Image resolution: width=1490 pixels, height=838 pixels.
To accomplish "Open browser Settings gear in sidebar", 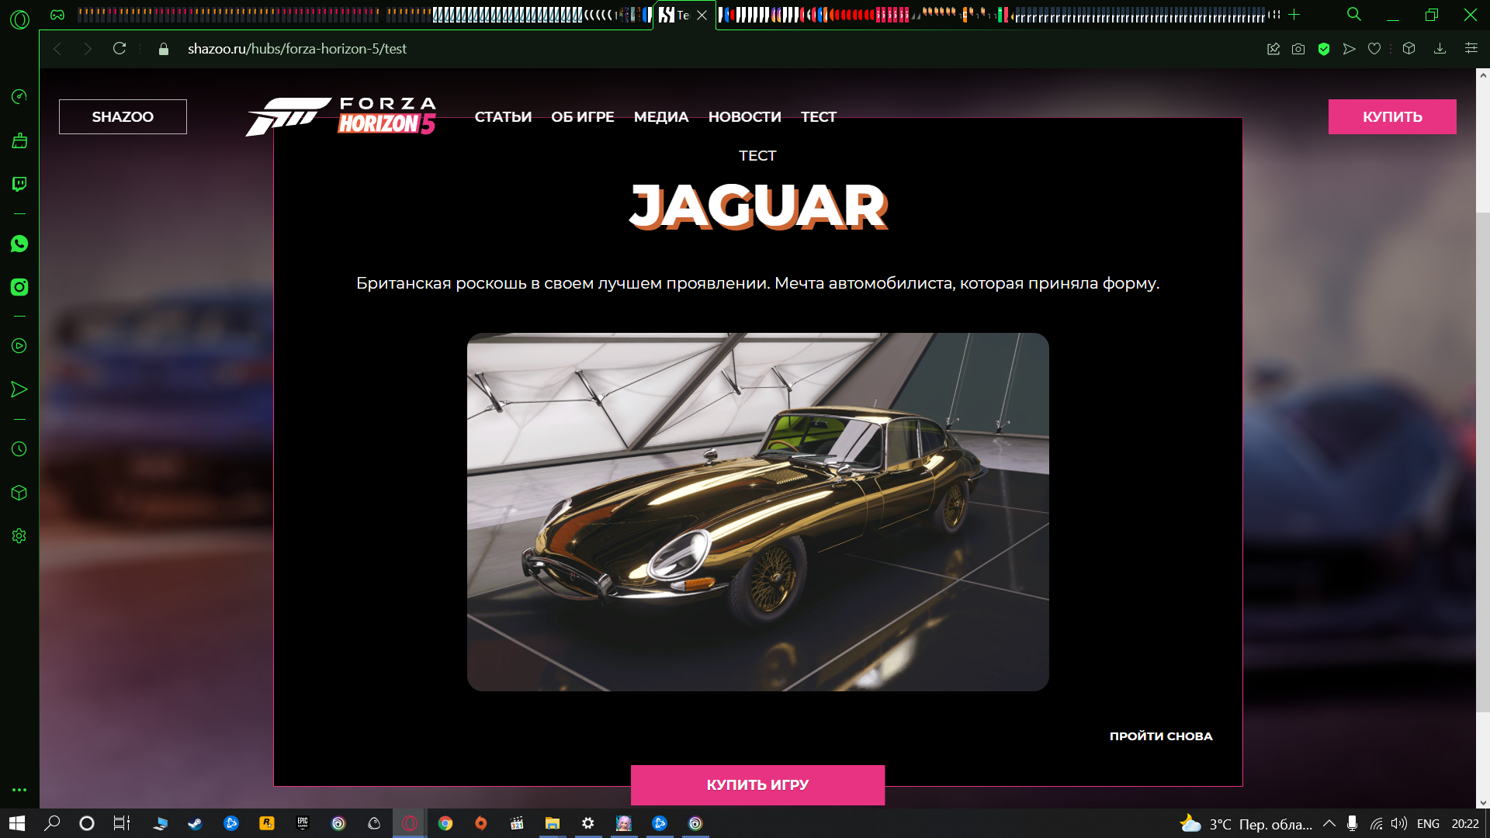I will (19, 536).
